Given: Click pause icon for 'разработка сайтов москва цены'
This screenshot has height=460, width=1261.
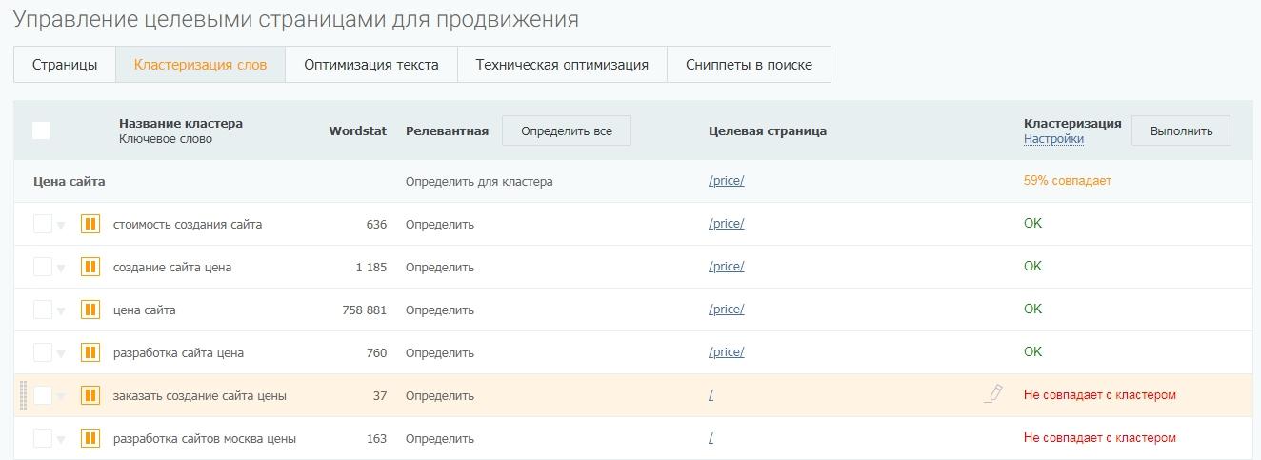Looking at the screenshot, I should 90,439.
